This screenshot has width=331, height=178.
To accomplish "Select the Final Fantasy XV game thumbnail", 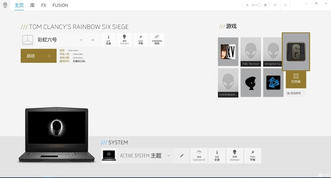I will pos(228,52).
